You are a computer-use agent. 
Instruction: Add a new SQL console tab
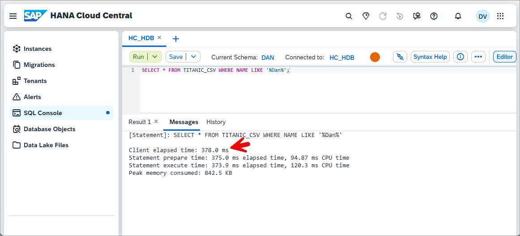[176, 39]
